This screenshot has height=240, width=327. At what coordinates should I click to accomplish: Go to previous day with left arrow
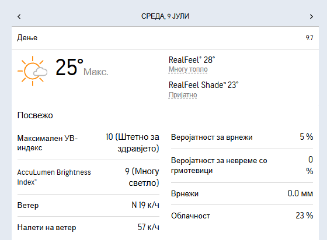tap(19, 16)
